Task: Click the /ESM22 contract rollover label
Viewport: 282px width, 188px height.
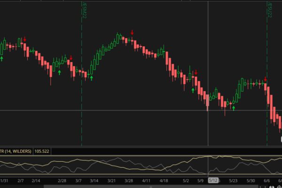Action: (84, 10)
